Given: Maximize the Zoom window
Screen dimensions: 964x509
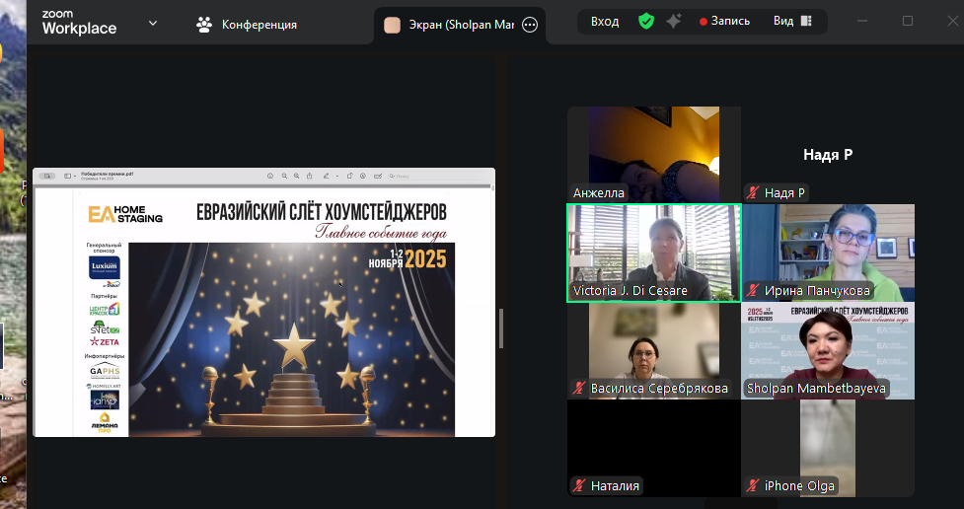Looking at the screenshot, I should coord(908,22).
